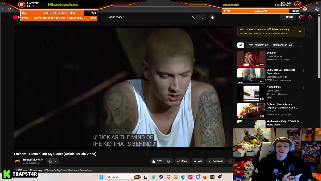
Task: Open Brave browser from the taskbar
Action: 168,177
